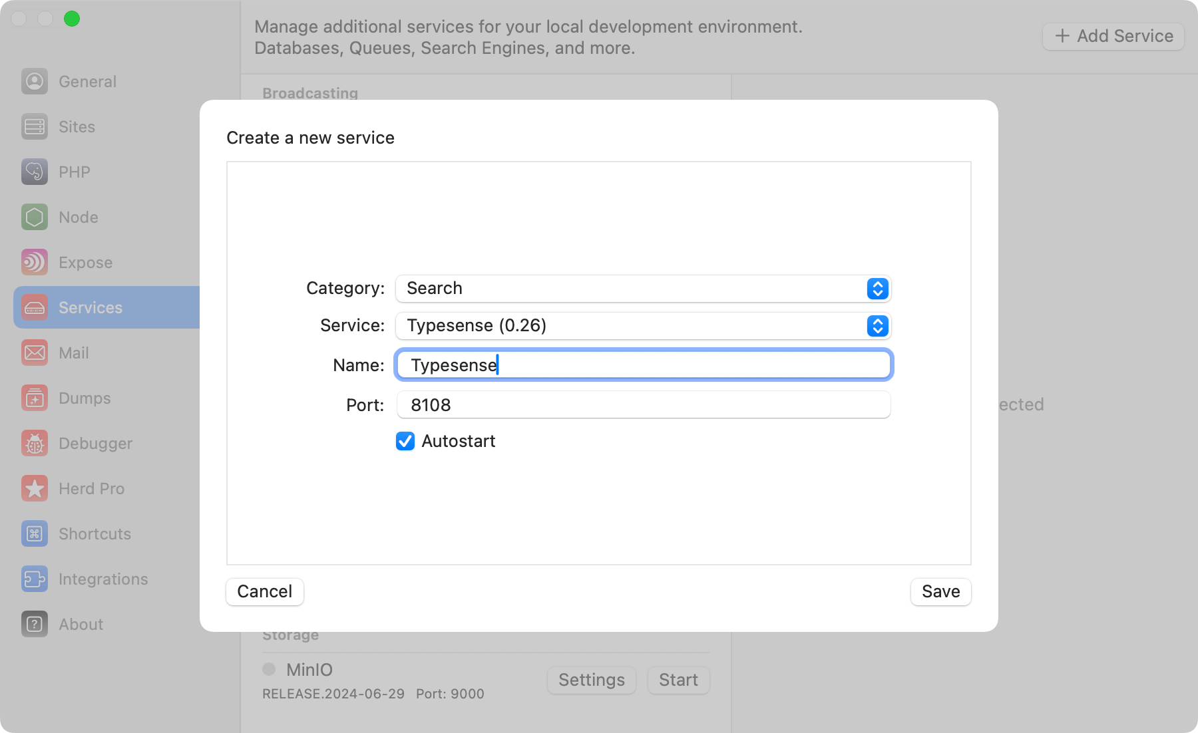Click the Mail service icon
Image resolution: width=1198 pixels, height=733 pixels.
(x=34, y=353)
